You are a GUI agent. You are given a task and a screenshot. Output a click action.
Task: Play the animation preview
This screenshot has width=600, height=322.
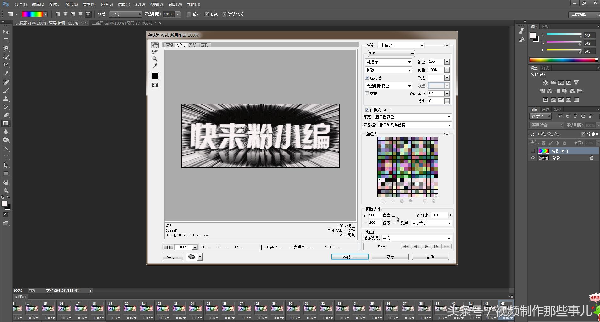[x=426, y=246]
